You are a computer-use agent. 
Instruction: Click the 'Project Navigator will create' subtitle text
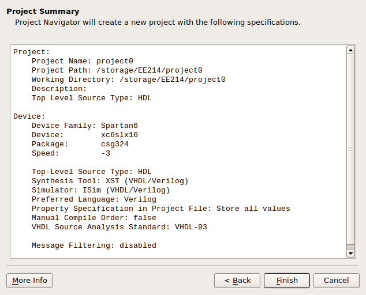pyautogui.click(x=158, y=22)
